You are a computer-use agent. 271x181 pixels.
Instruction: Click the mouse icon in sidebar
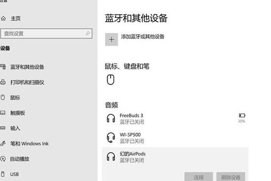click(x=3, y=97)
